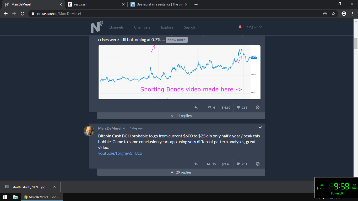Click the green user icon on timer widget
This screenshot has width=358, height=201.
[x=354, y=186]
